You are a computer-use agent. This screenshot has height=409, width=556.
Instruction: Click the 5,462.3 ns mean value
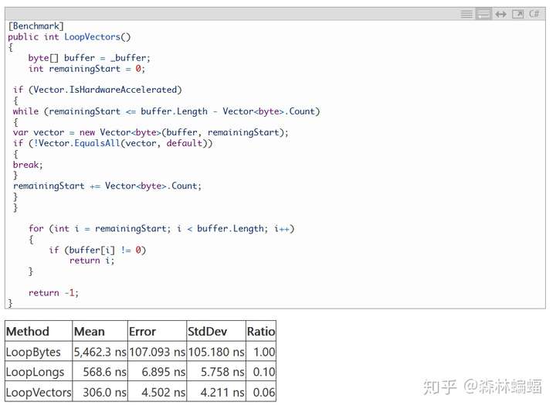pos(100,352)
